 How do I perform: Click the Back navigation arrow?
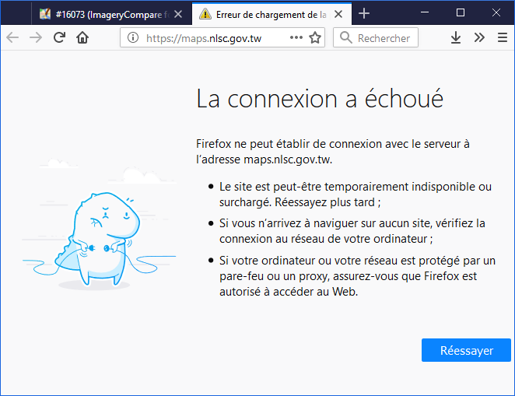pos(12,37)
